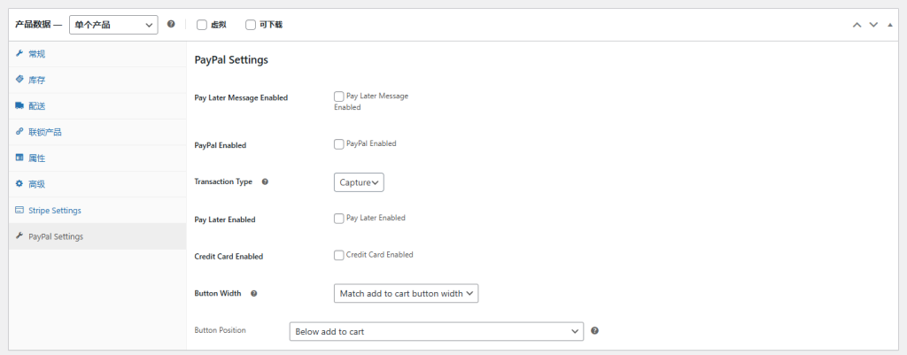The image size is (907, 355).
Task: Tick the 可下载 checkbox
Action: coord(251,25)
